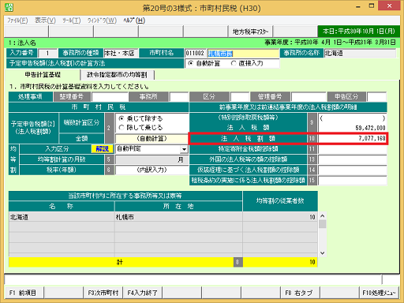This screenshot has width=404, height=303.
Task: Click the 租税条約の実施に係る法人税割額の控除額 field
Action: [353, 181]
